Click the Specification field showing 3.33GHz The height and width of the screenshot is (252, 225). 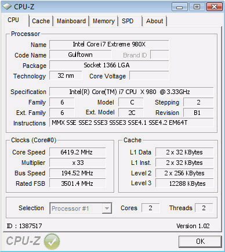pyautogui.click(x=132, y=92)
